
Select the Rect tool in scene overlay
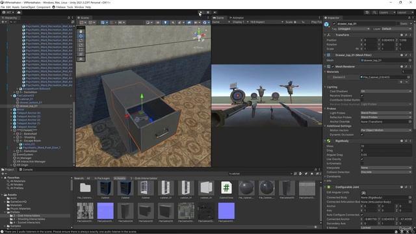(x=81, y=49)
